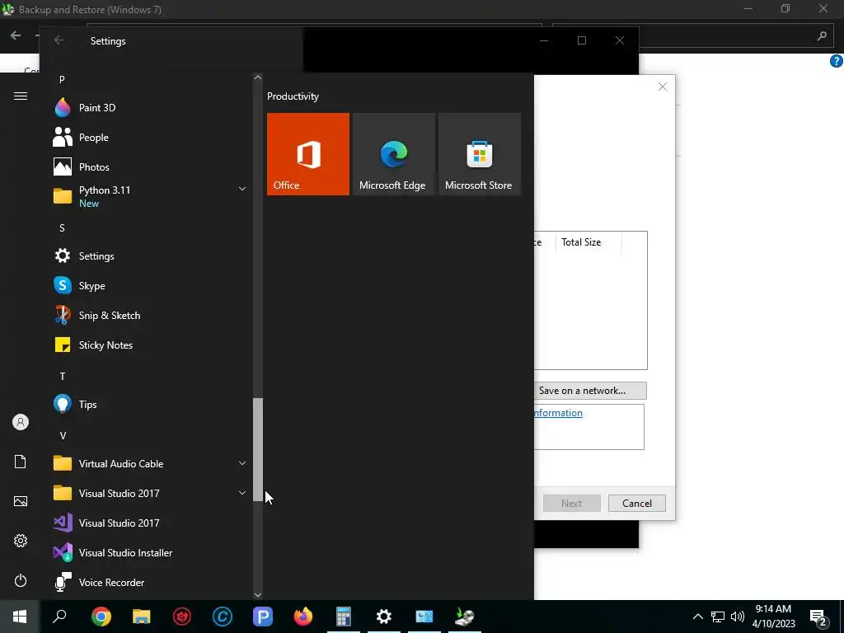The height and width of the screenshot is (633, 844).
Task: Click the app list scroll down arrow
Action: pos(258,595)
